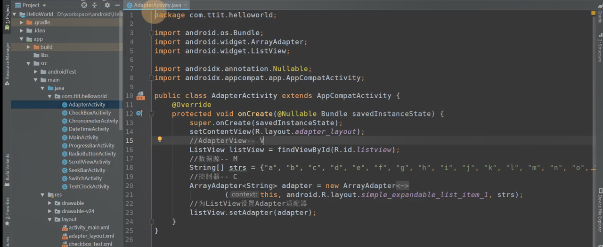Viewport: 603px width, 247px height.
Task: Expand the androidTest folder
Action: pyautogui.click(x=36, y=72)
